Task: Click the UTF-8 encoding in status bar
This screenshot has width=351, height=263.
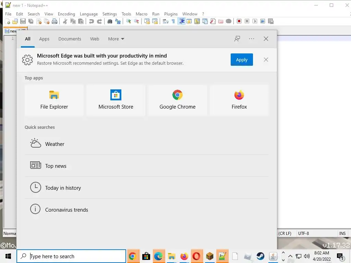Action: [x=304, y=233]
